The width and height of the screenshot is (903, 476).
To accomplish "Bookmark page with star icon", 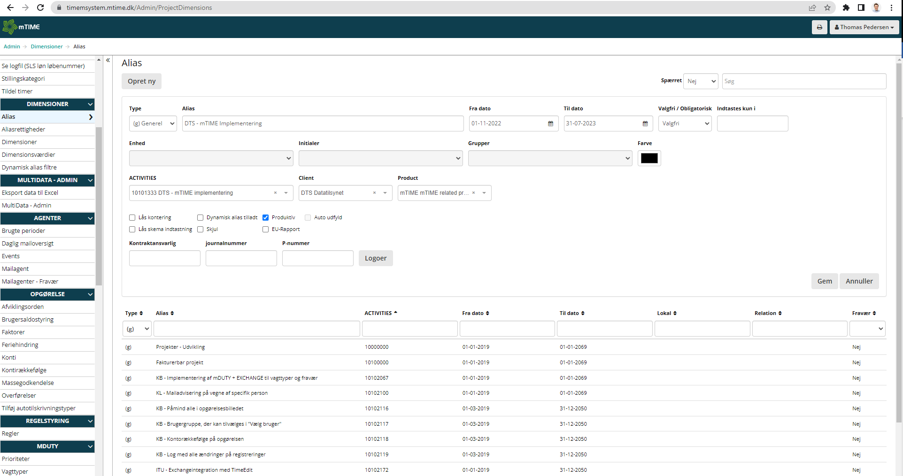I will tap(827, 8).
